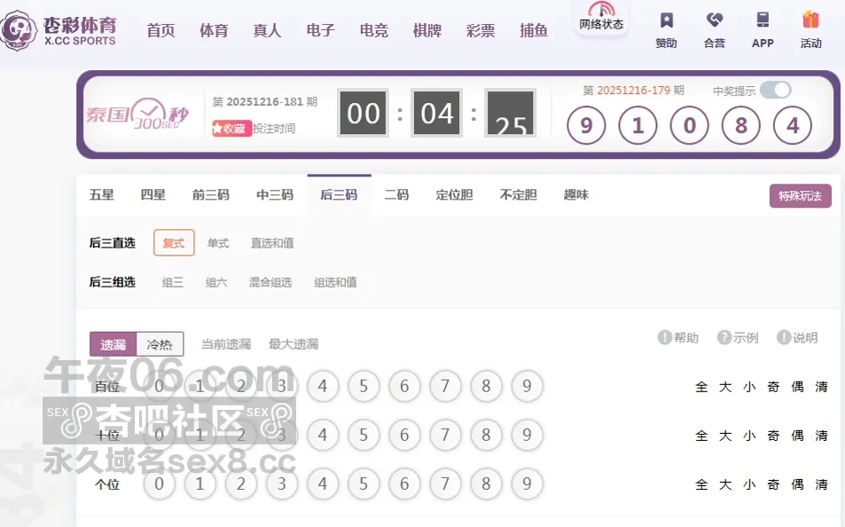845x527 pixels.
Task: Open 帮助 help icon
Action: coord(678,338)
